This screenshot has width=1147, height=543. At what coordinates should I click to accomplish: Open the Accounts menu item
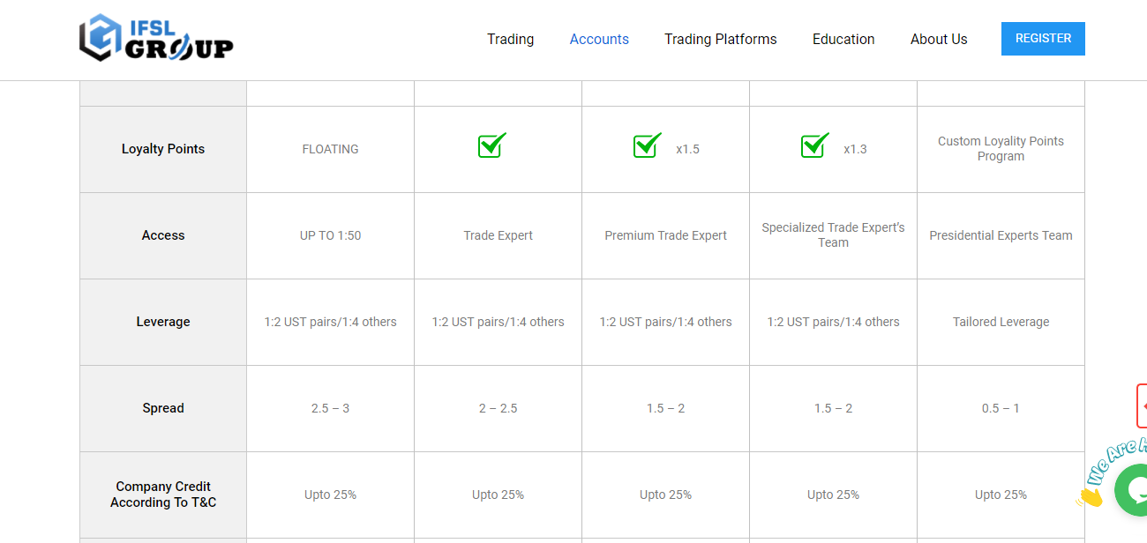pos(599,39)
